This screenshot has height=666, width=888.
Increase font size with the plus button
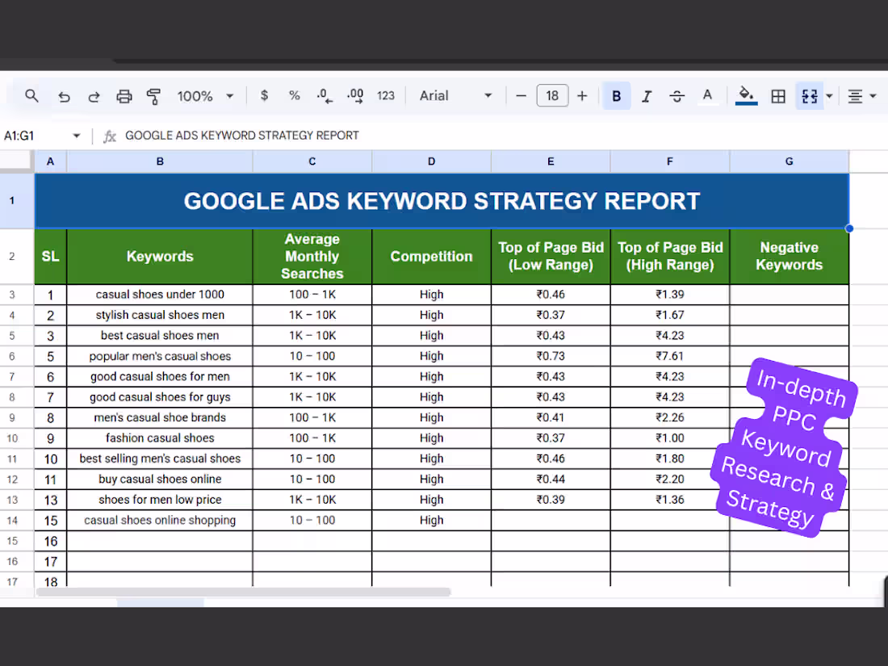pyautogui.click(x=582, y=95)
